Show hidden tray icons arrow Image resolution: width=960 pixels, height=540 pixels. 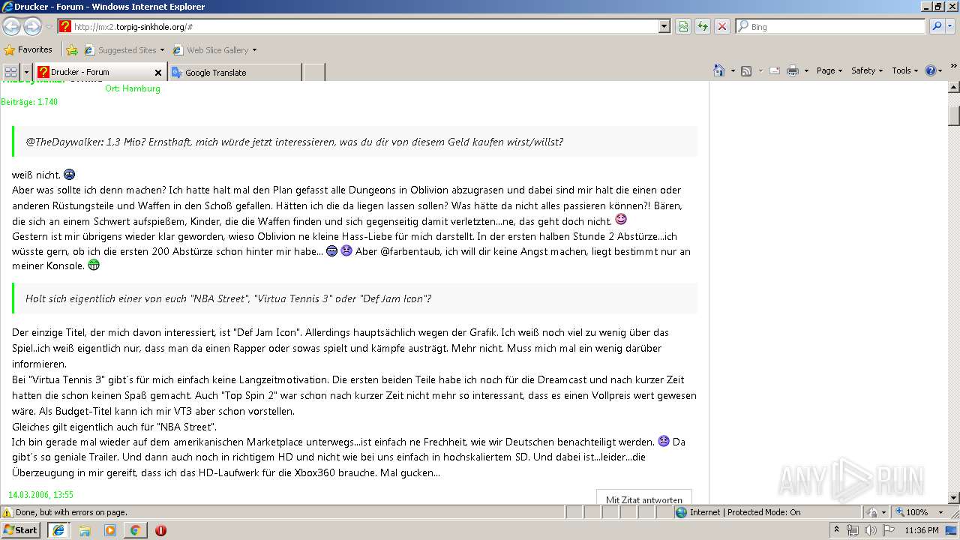836,529
